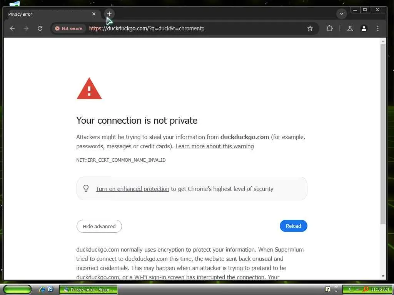394x295 pixels.
Task: Open the Chrome Labs flask icon
Action: click(x=350, y=28)
